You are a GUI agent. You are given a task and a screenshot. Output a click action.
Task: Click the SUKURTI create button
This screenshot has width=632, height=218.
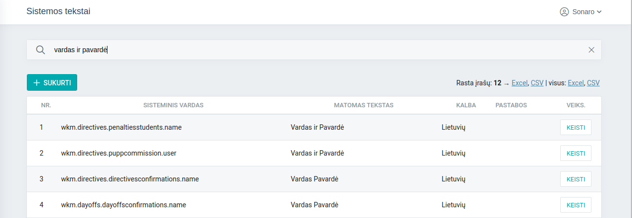tap(52, 82)
